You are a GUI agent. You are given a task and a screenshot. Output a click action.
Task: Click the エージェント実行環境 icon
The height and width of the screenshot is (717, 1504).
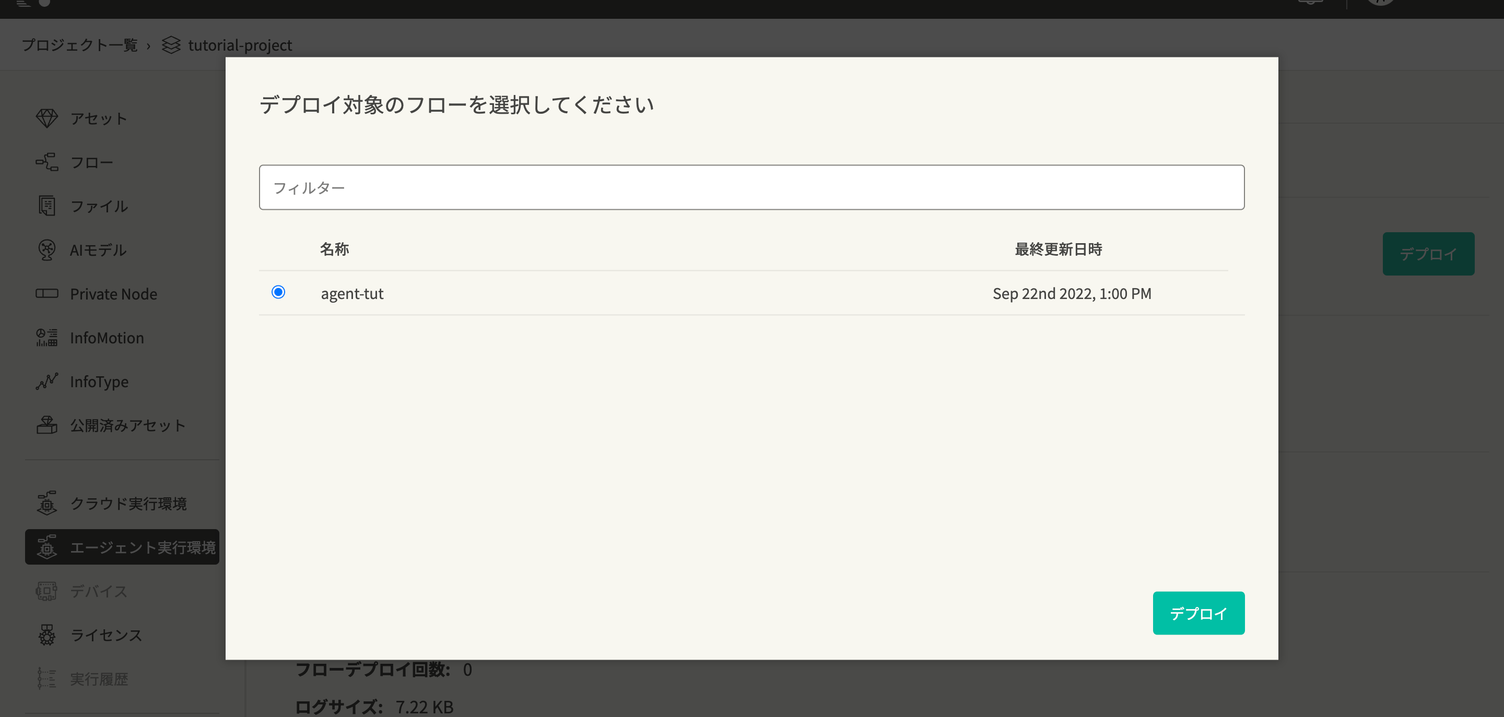click(46, 547)
